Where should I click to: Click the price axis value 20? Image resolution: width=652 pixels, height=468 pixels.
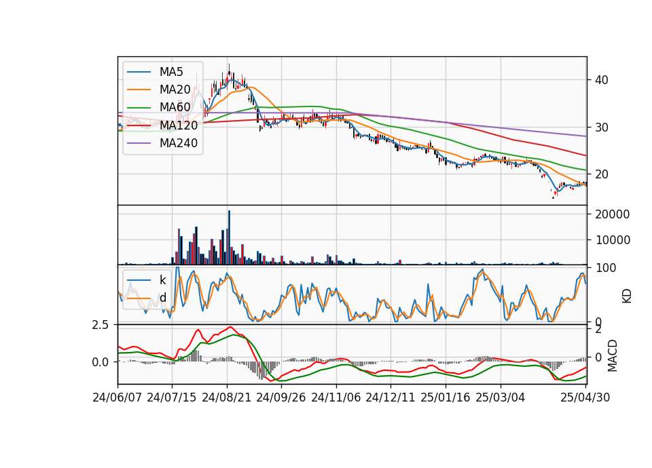(x=602, y=174)
